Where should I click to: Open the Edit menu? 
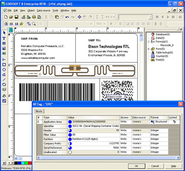pos(16,11)
